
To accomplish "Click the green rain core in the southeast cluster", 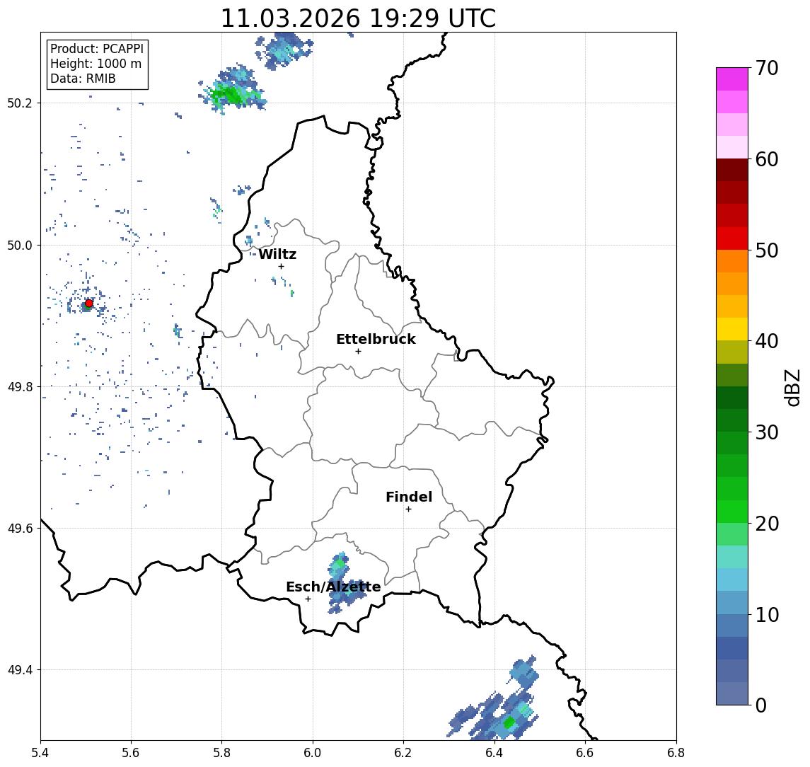I will (x=509, y=722).
